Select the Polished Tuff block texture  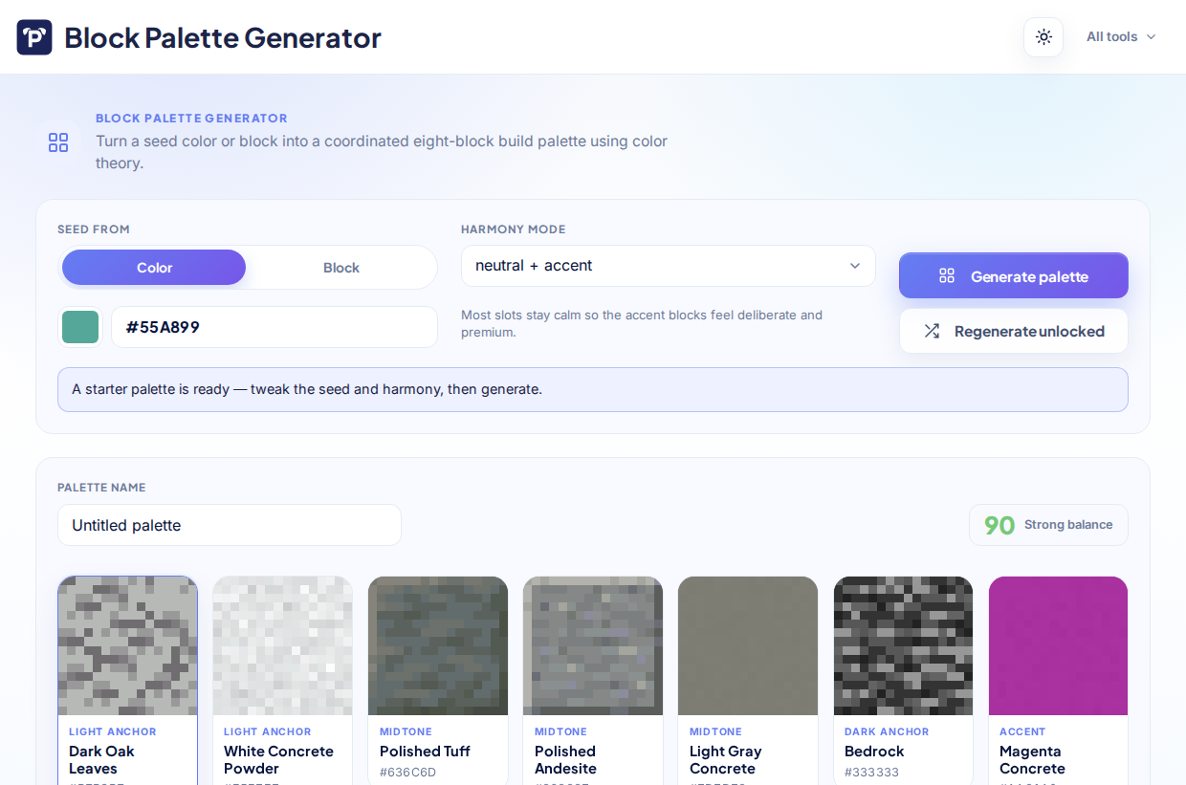(438, 645)
